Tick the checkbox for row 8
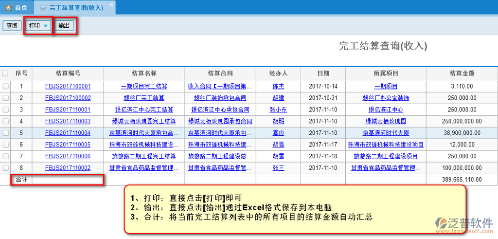The image size is (498, 239). pos(5,168)
